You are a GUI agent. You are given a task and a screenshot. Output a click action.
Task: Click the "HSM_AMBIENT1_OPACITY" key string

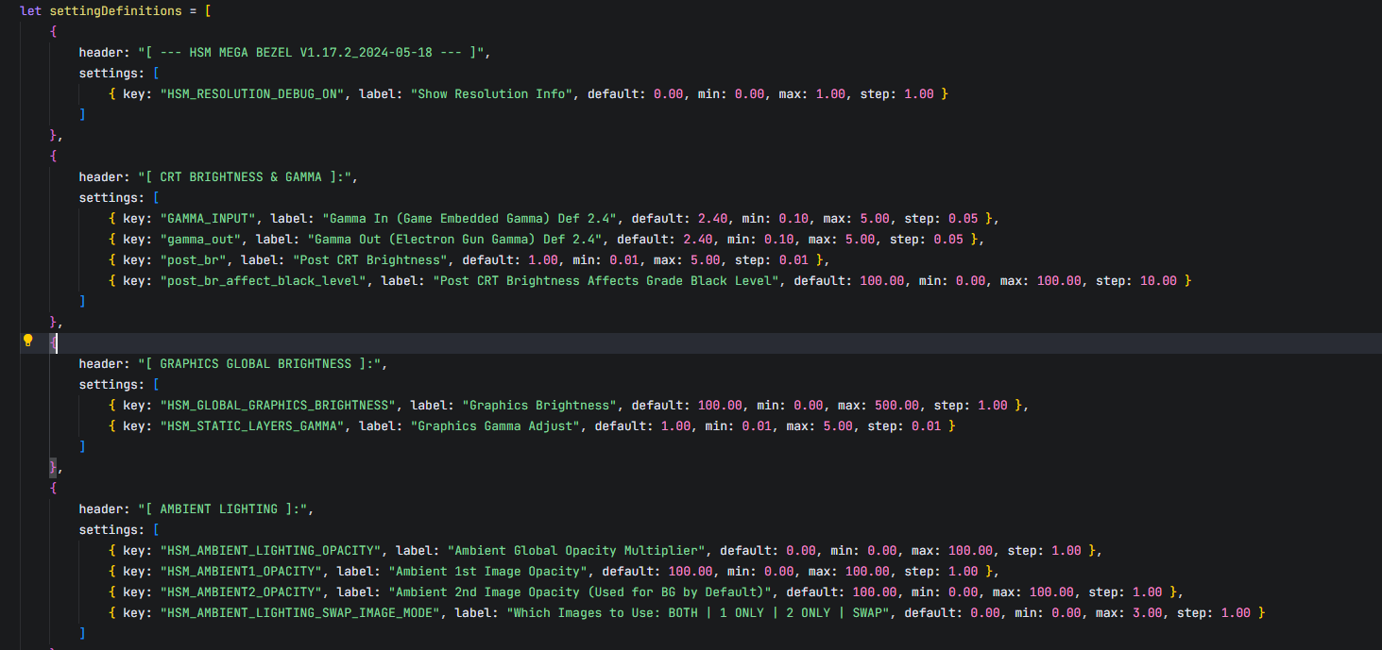coord(241,571)
